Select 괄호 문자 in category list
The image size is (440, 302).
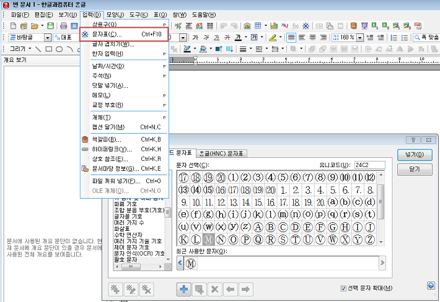pyautogui.click(x=125, y=260)
